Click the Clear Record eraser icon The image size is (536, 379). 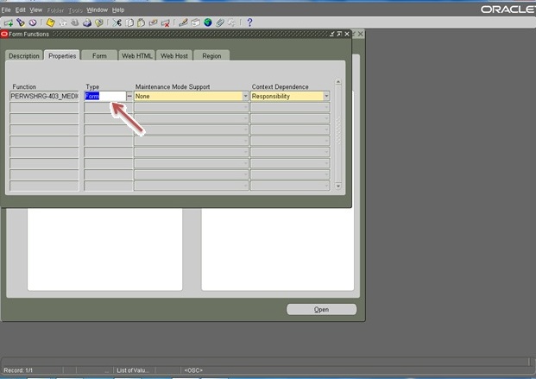coord(153,23)
